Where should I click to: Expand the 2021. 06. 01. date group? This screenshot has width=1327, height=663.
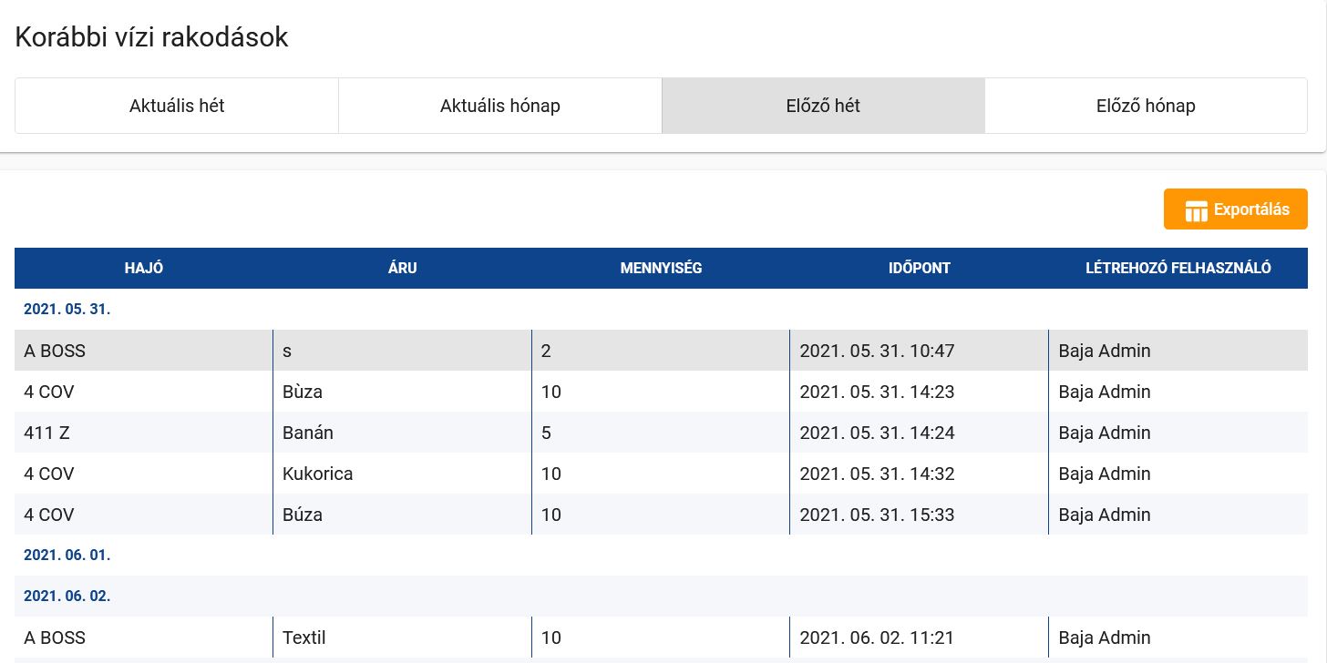pos(67,555)
